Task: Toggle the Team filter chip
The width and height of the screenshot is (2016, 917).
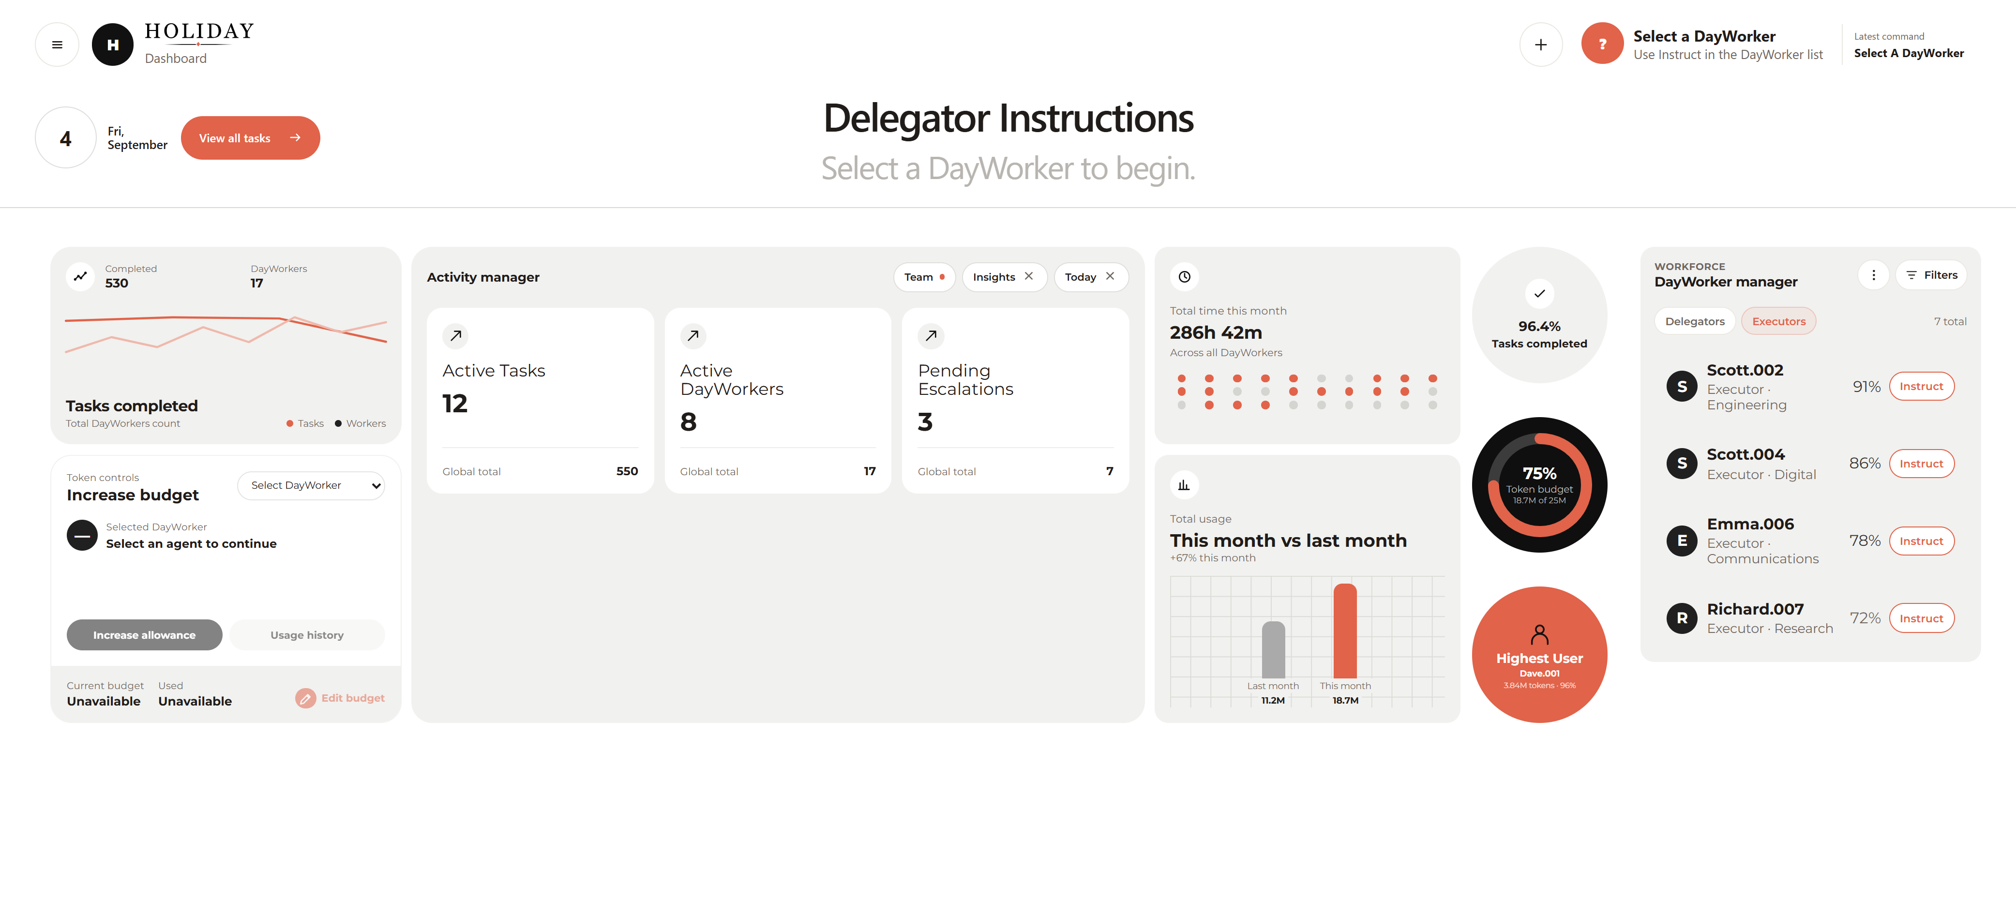Action: coord(924,277)
